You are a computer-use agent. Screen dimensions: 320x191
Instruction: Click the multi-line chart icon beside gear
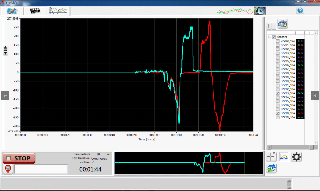click(x=284, y=157)
